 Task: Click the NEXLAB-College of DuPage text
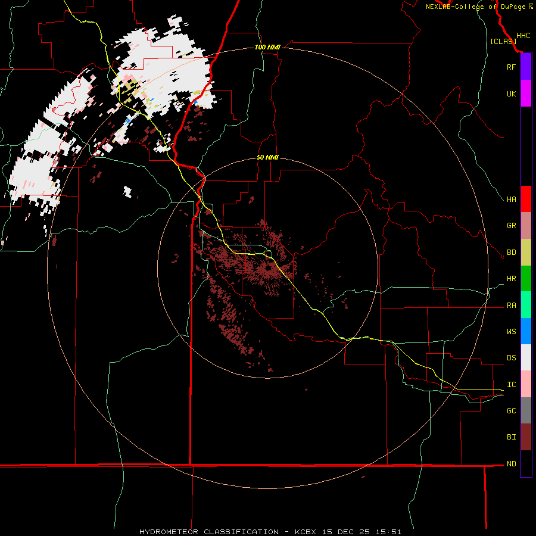click(x=476, y=7)
